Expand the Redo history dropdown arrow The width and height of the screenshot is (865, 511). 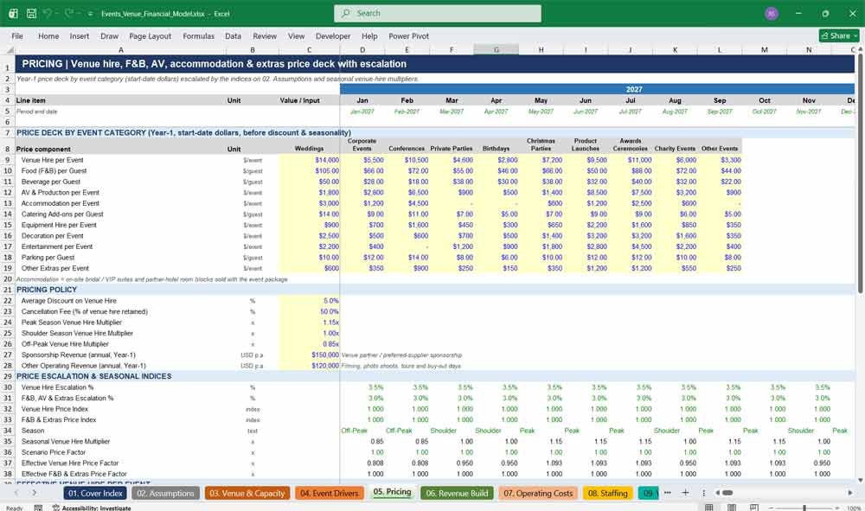(x=79, y=14)
